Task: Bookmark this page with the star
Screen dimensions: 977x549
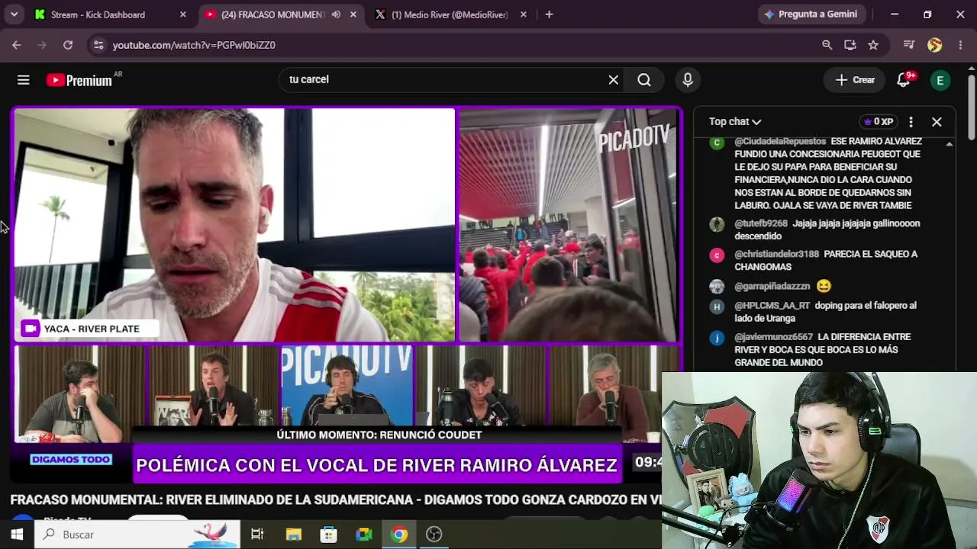Action: (873, 45)
